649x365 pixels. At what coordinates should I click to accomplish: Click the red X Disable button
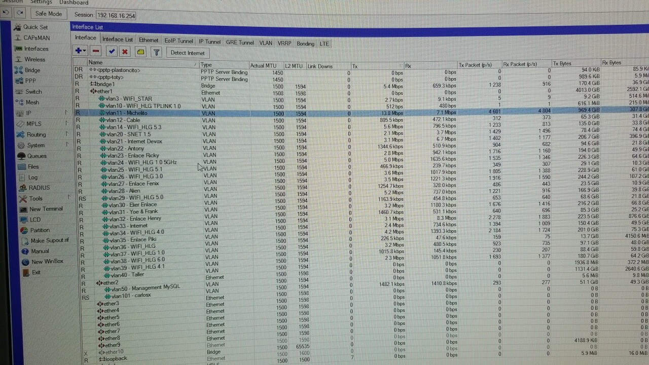pyautogui.click(x=125, y=52)
